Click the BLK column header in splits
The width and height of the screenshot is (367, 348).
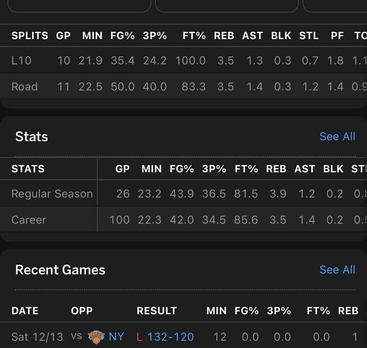pos(281,36)
